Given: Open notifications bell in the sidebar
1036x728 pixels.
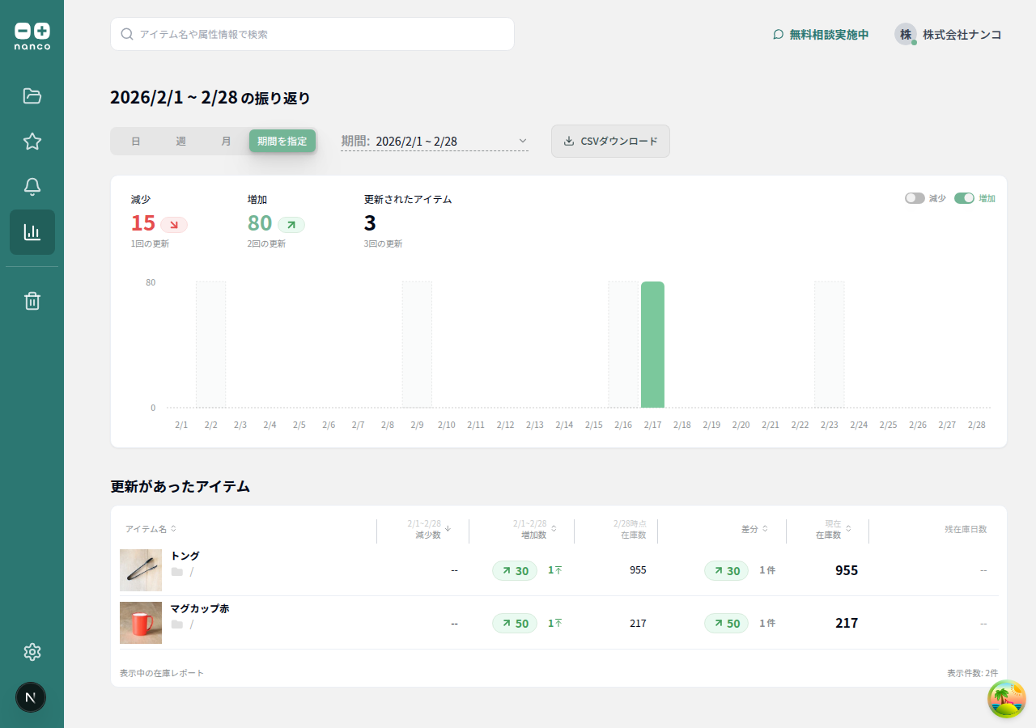Looking at the screenshot, I should tap(32, 187).
